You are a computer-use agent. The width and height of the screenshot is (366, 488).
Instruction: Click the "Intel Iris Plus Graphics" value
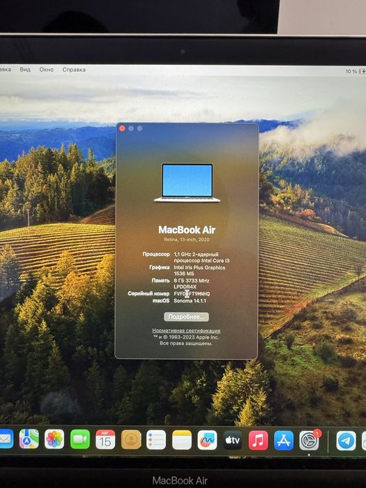click(199, 267)
